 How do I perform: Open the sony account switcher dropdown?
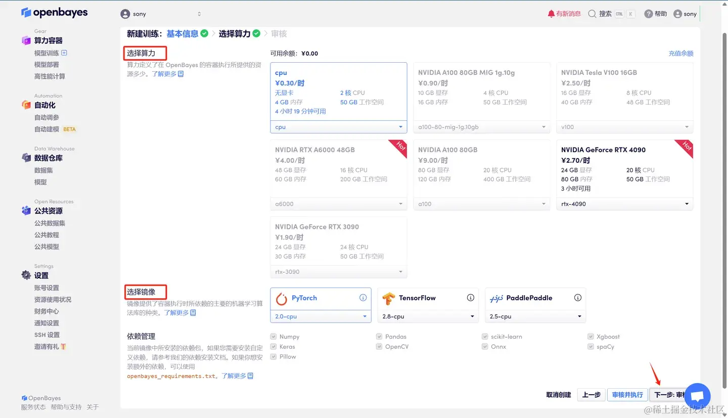pyautogui.click(x=161, y=14)
